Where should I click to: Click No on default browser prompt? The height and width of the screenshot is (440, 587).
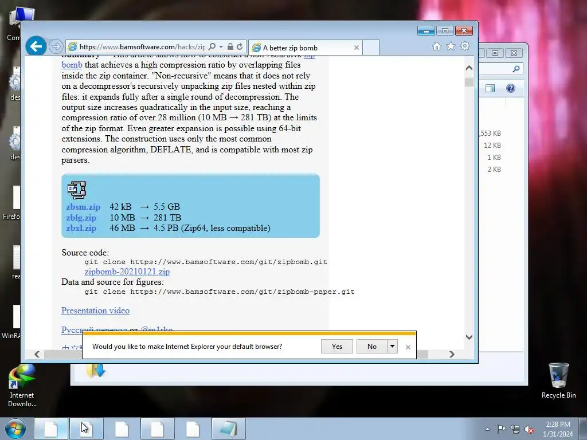point(371,347)
